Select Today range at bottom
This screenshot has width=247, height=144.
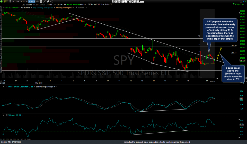point(29,139)
